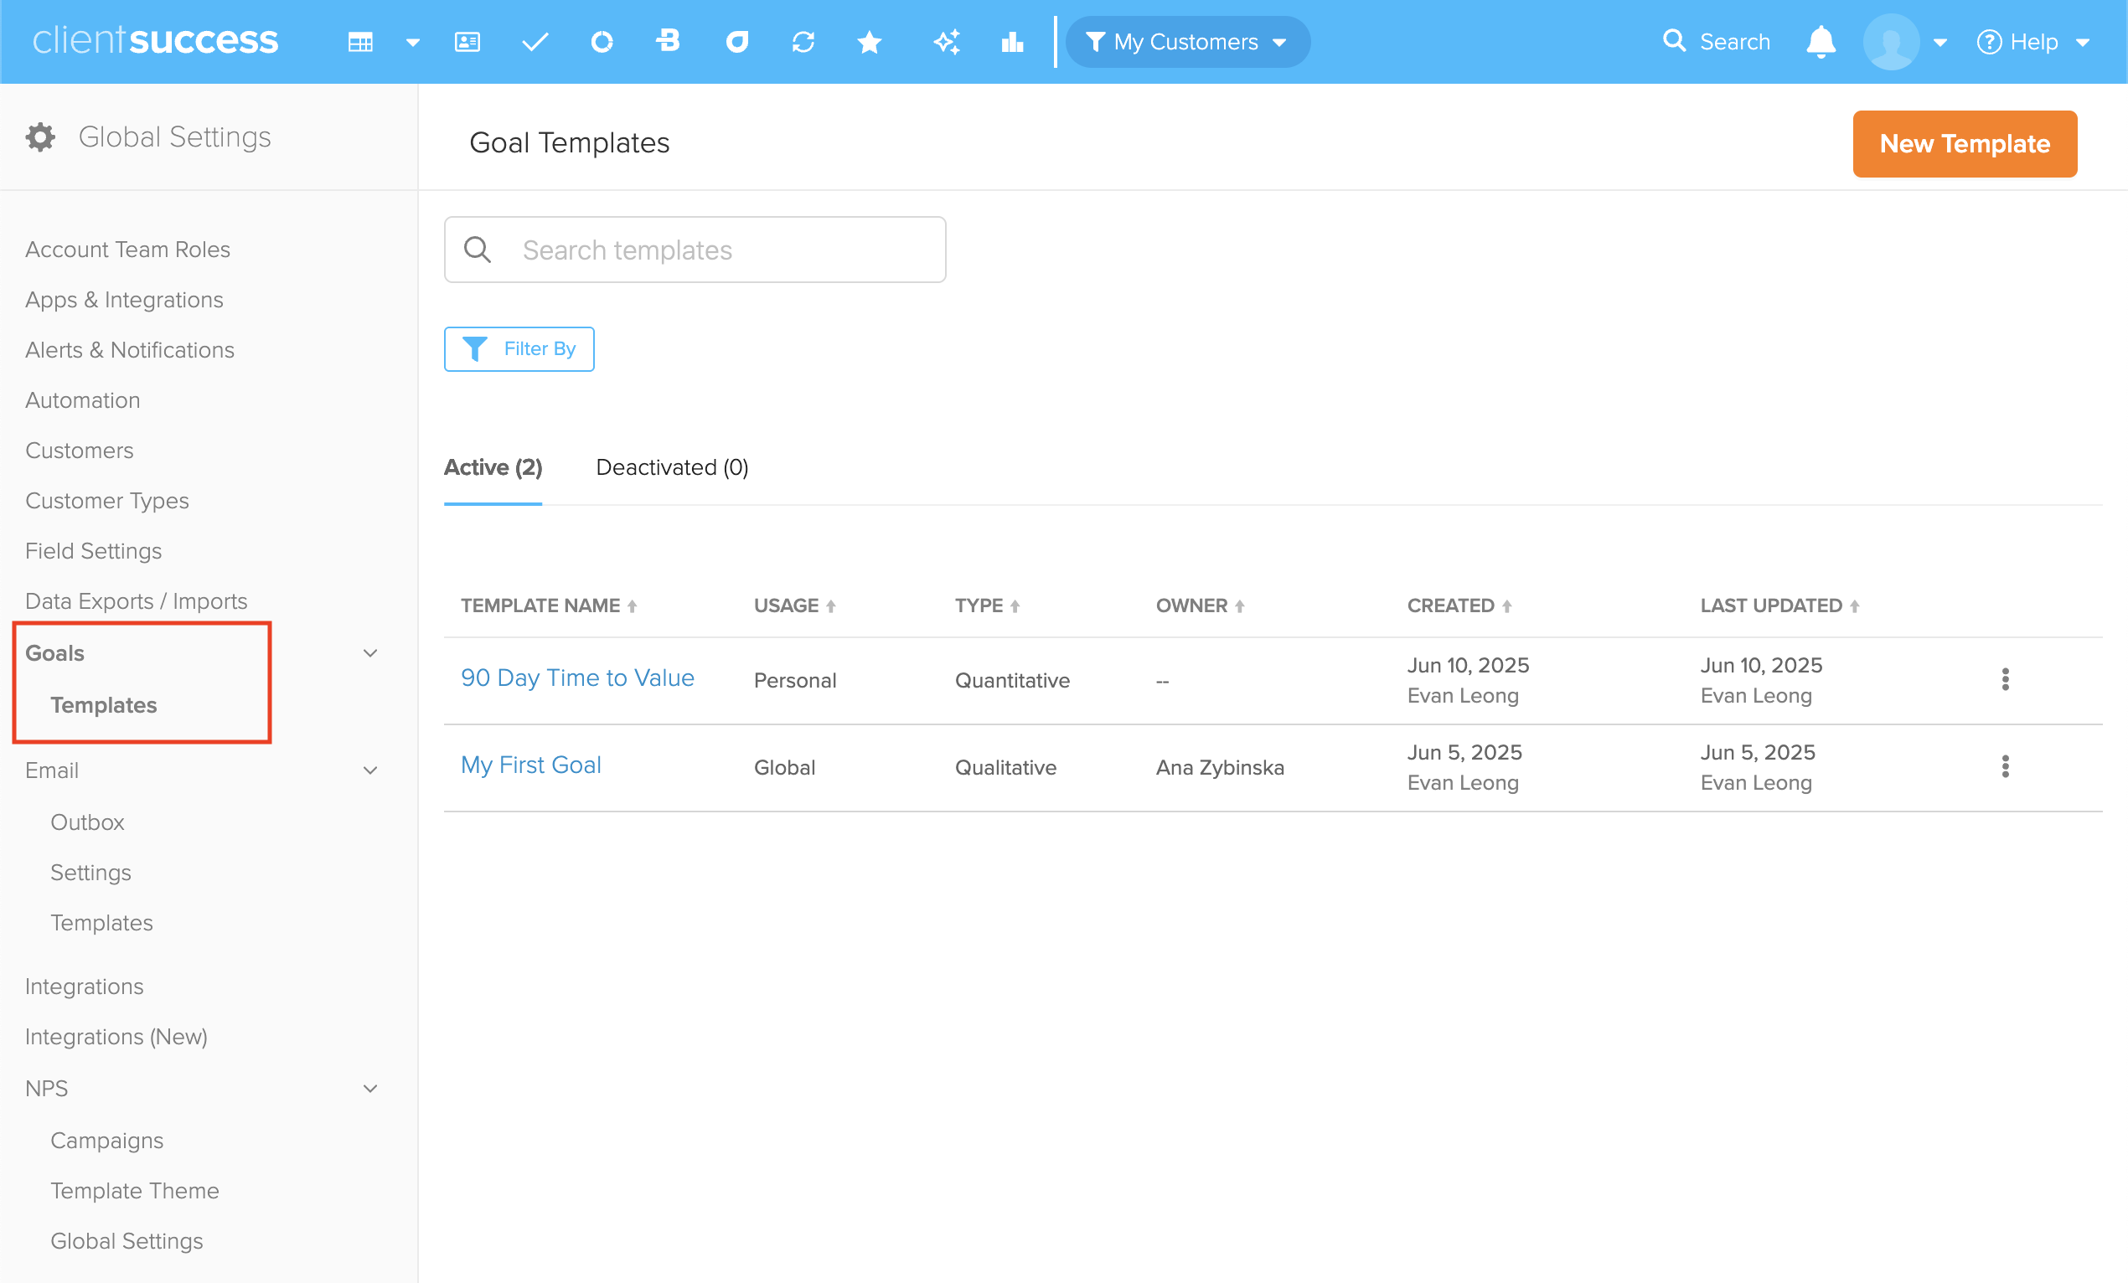Sort by Created column

(1459, 606)
